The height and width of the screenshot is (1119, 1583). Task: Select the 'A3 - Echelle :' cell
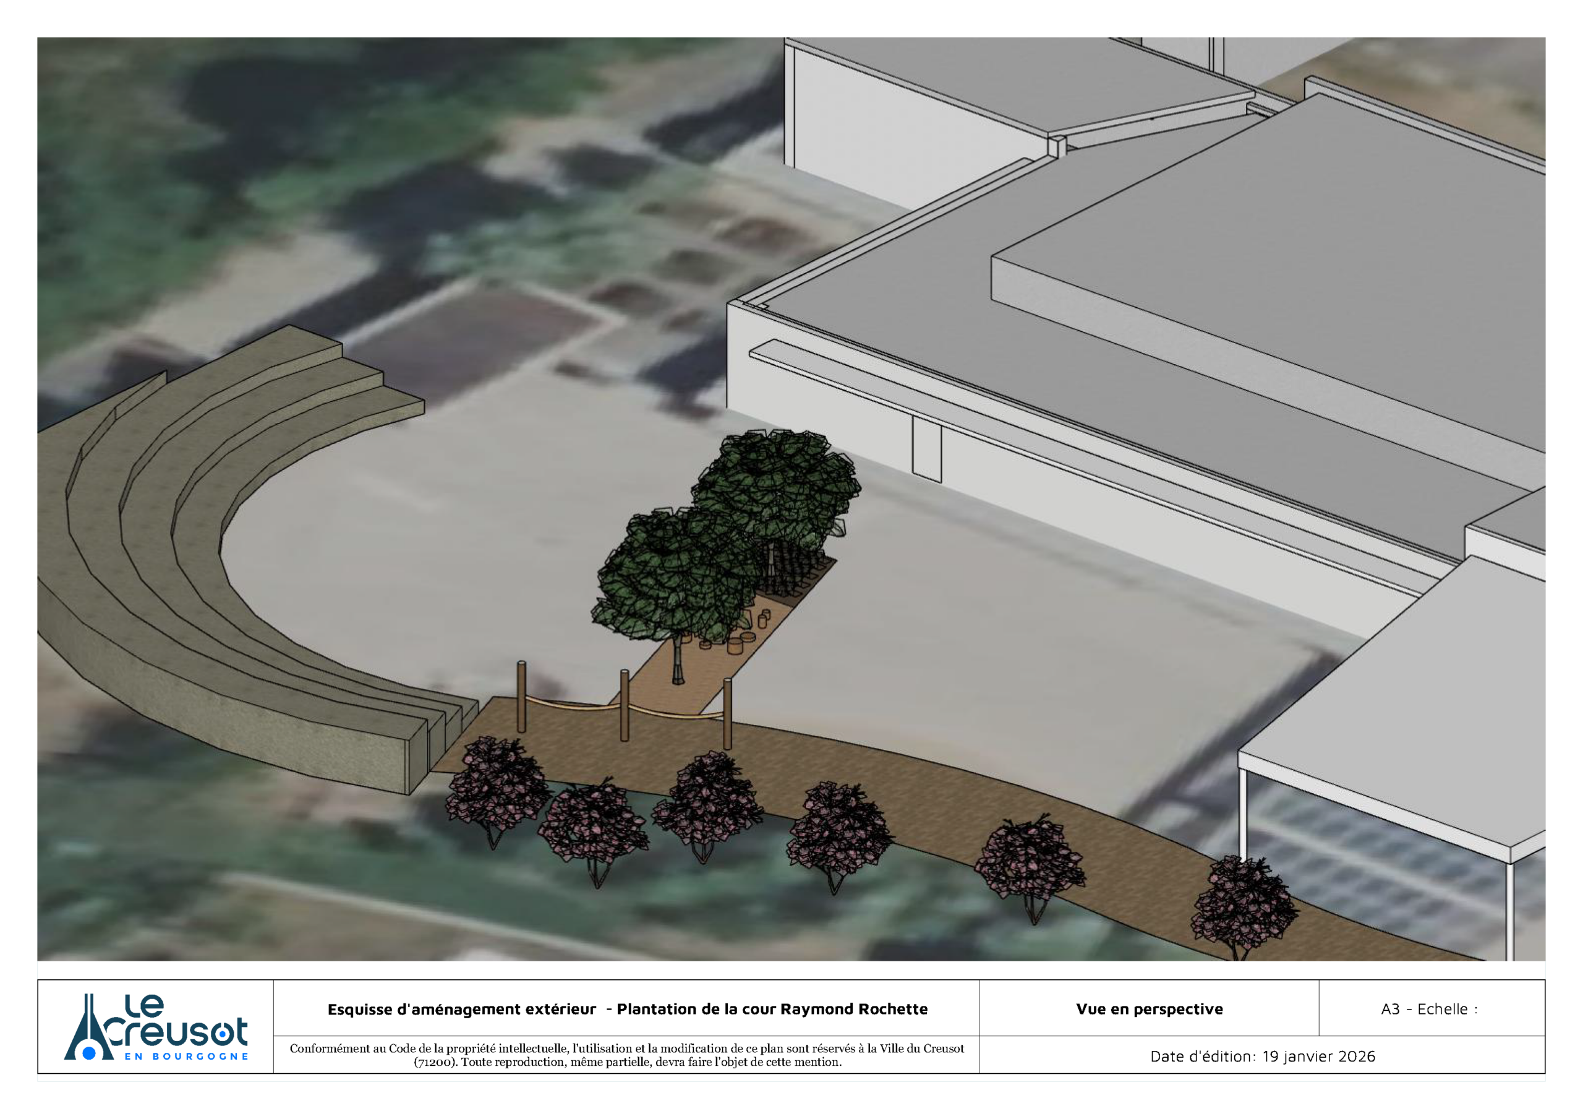(x=1429, y=1009)
